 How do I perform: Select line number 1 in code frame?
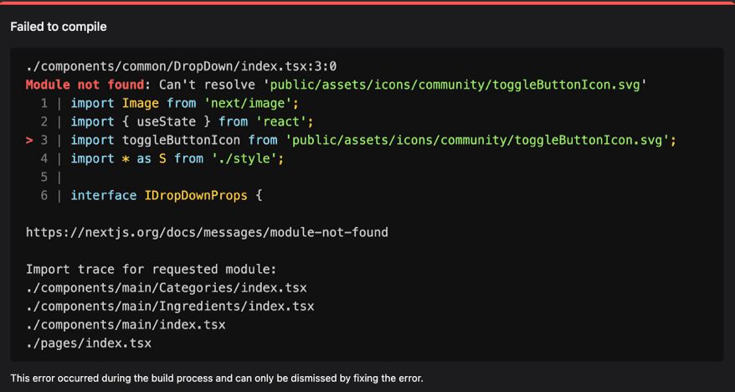[44, 103]
